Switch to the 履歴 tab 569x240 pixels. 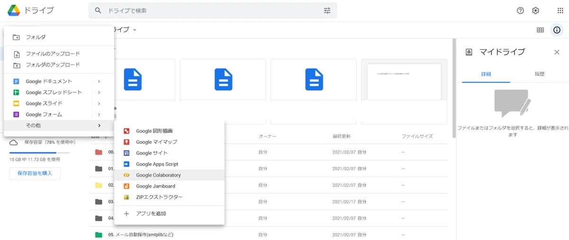click(540, 74)
